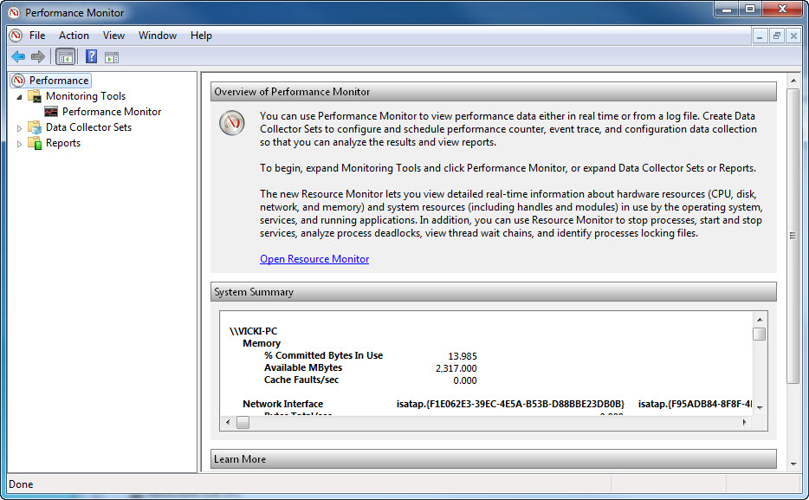This screenshot has height=500, width=809.
Task: Click isatap.{F95ADB84 interface name
Action: tap(695, 404)
